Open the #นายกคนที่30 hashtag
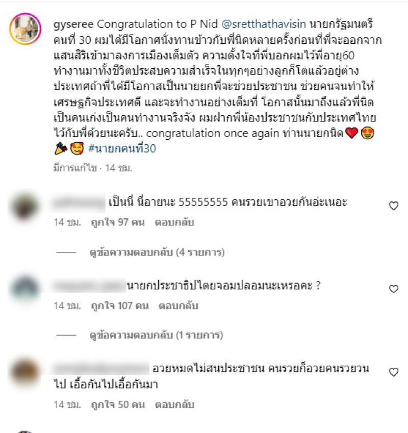This screenshot has height=433, width=408. click(122, 148)
